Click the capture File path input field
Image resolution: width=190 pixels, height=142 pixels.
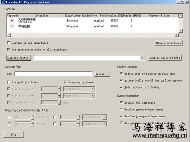tap(54, 74)
